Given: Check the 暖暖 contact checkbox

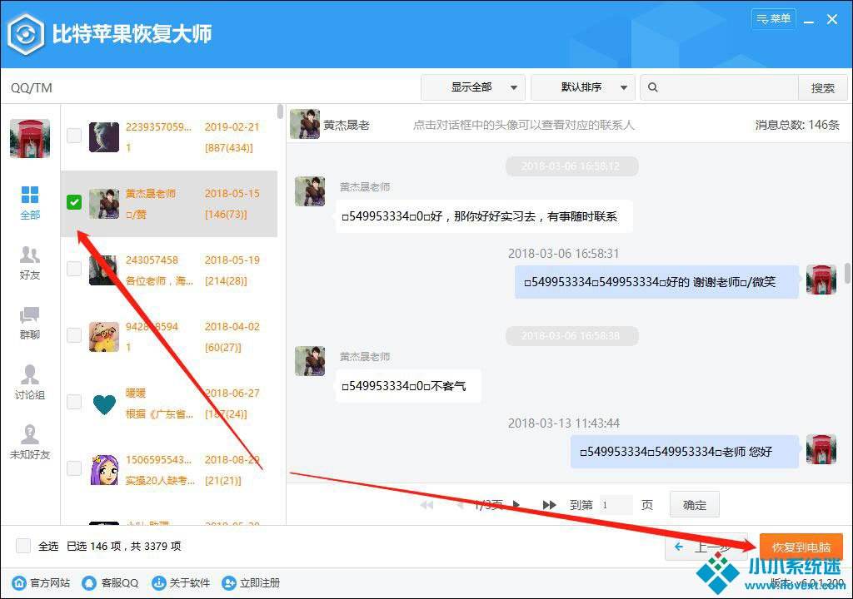Looking at the screenshot, I should click(x=74, y=402).
